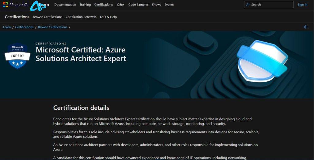Select the Certifications nav item

103,5
